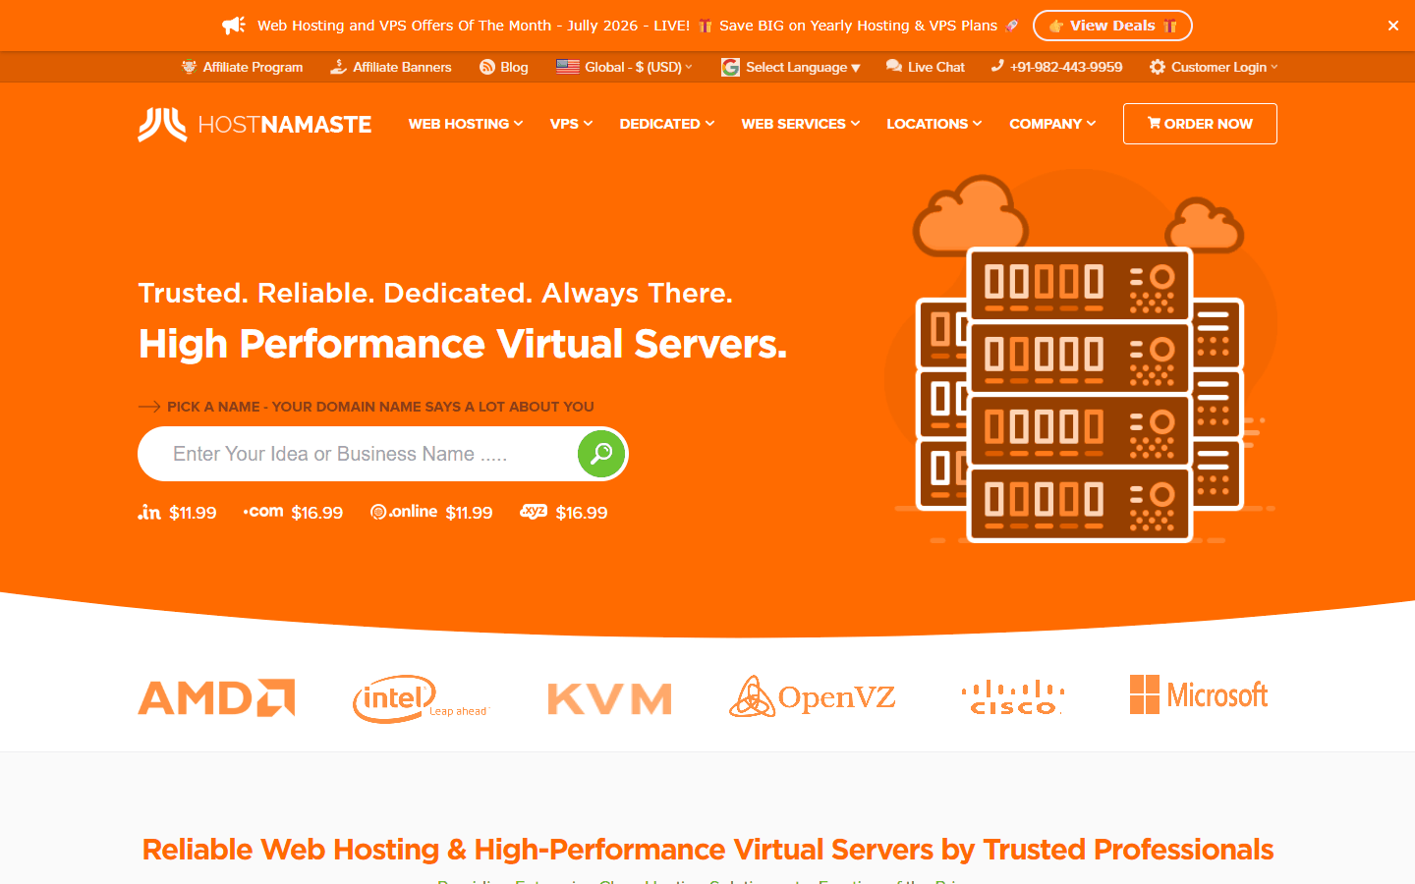The width and height of the screenshot is (1415, 884).
Task: Open the Company menu
Action: 1052,124
